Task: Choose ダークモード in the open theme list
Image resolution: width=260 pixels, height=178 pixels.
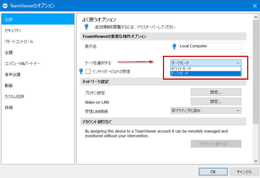Action: [205, 73]
